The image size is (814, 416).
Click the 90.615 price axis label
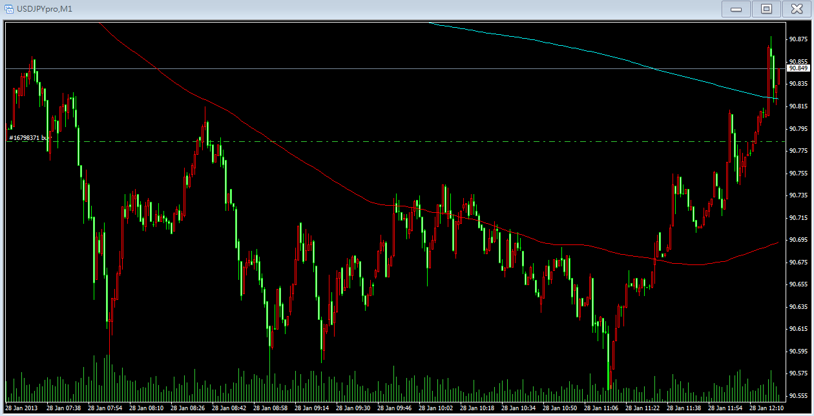(x=798, y=329)
